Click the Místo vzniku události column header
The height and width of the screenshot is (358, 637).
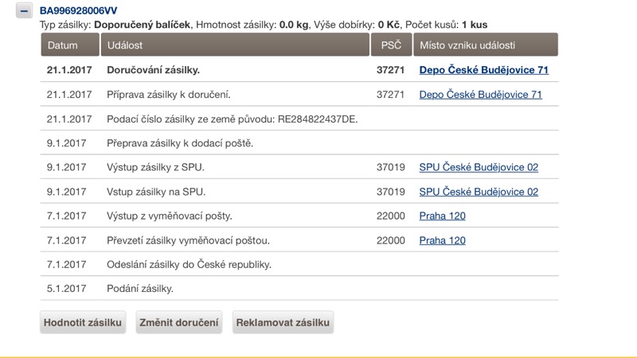click(x=467, y=45)
